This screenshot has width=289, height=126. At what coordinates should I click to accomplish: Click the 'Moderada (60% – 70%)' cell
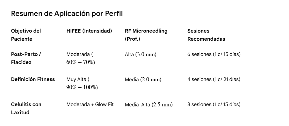[x=81, y=58]
